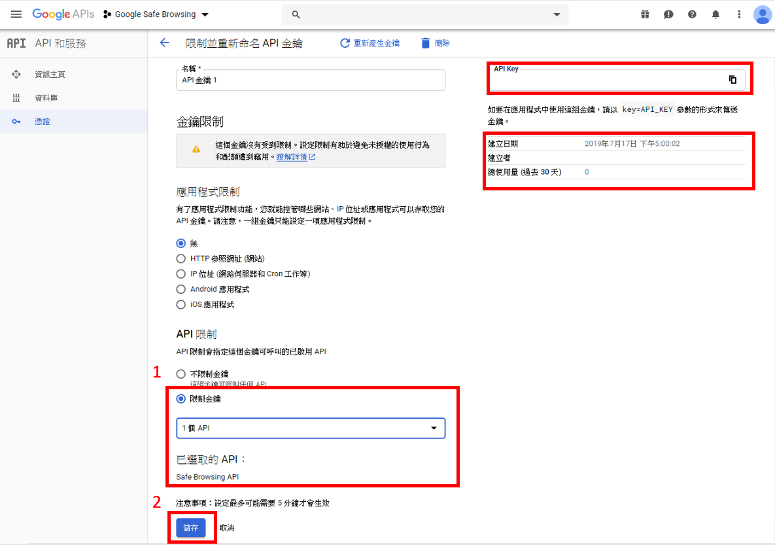Viewport: 775px width, 545px height.
Task: Open the help icon
Action: tap(692, 14)
